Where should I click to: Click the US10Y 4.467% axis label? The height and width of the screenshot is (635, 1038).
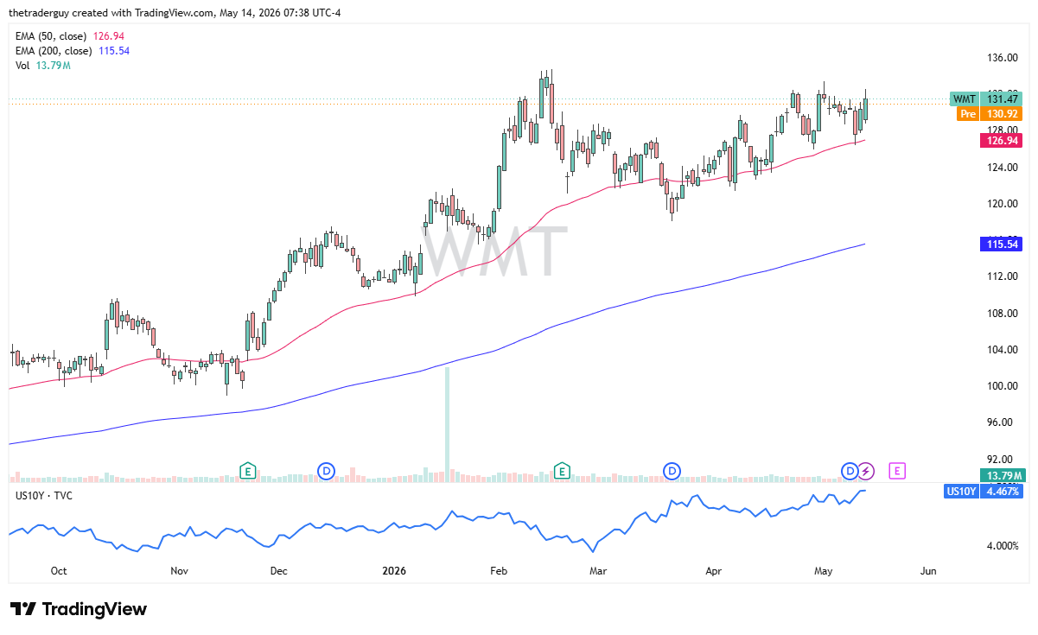pos(984,492)
